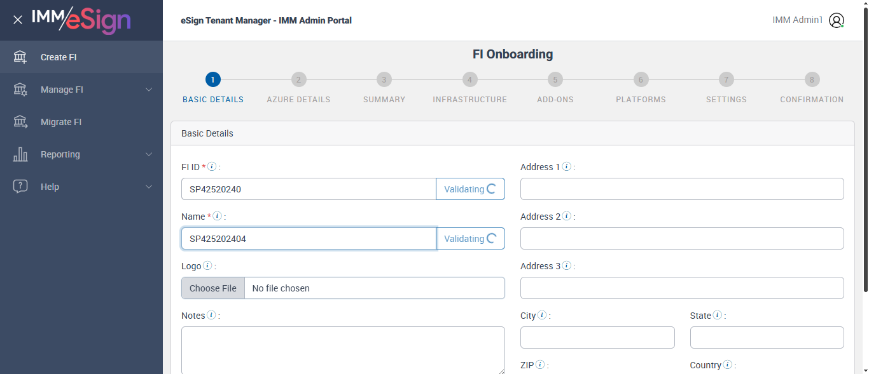Expand the Help menu chevron
869x374 pixels.
tap(149, 187)
